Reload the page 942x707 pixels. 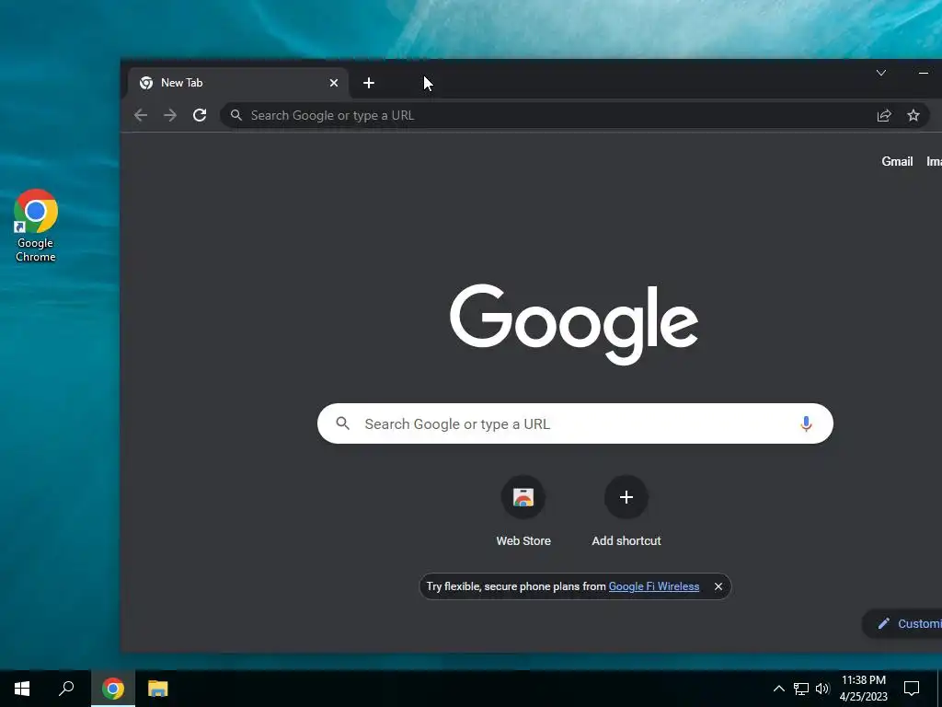200,115
